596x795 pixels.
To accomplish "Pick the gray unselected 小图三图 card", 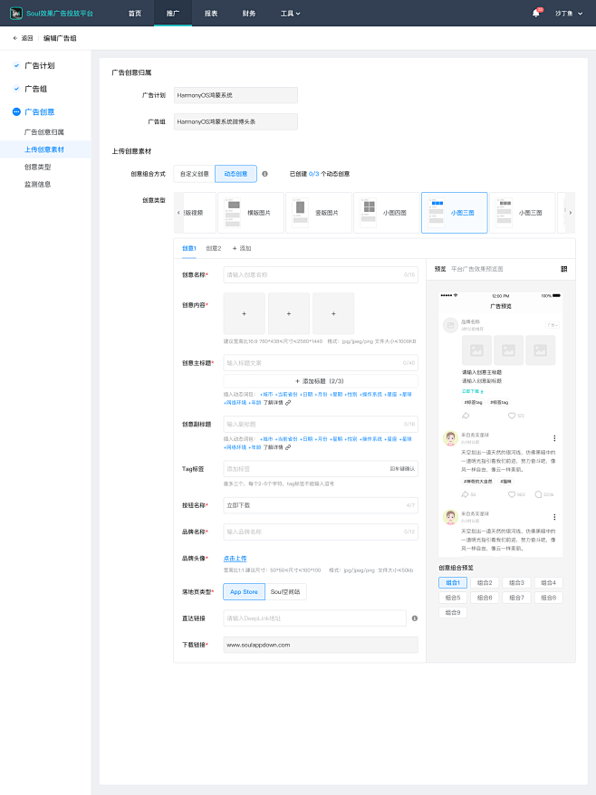I will (523, 213).
